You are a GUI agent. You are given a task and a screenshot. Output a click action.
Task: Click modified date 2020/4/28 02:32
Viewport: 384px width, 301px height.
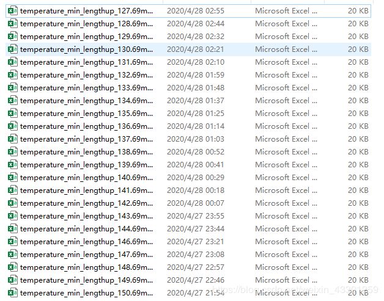(x=196, y=37)
